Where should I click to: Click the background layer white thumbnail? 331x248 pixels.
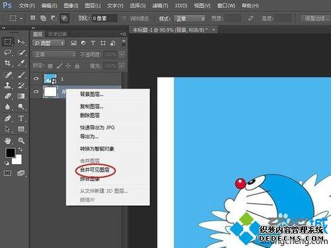[x=50, y=91]
